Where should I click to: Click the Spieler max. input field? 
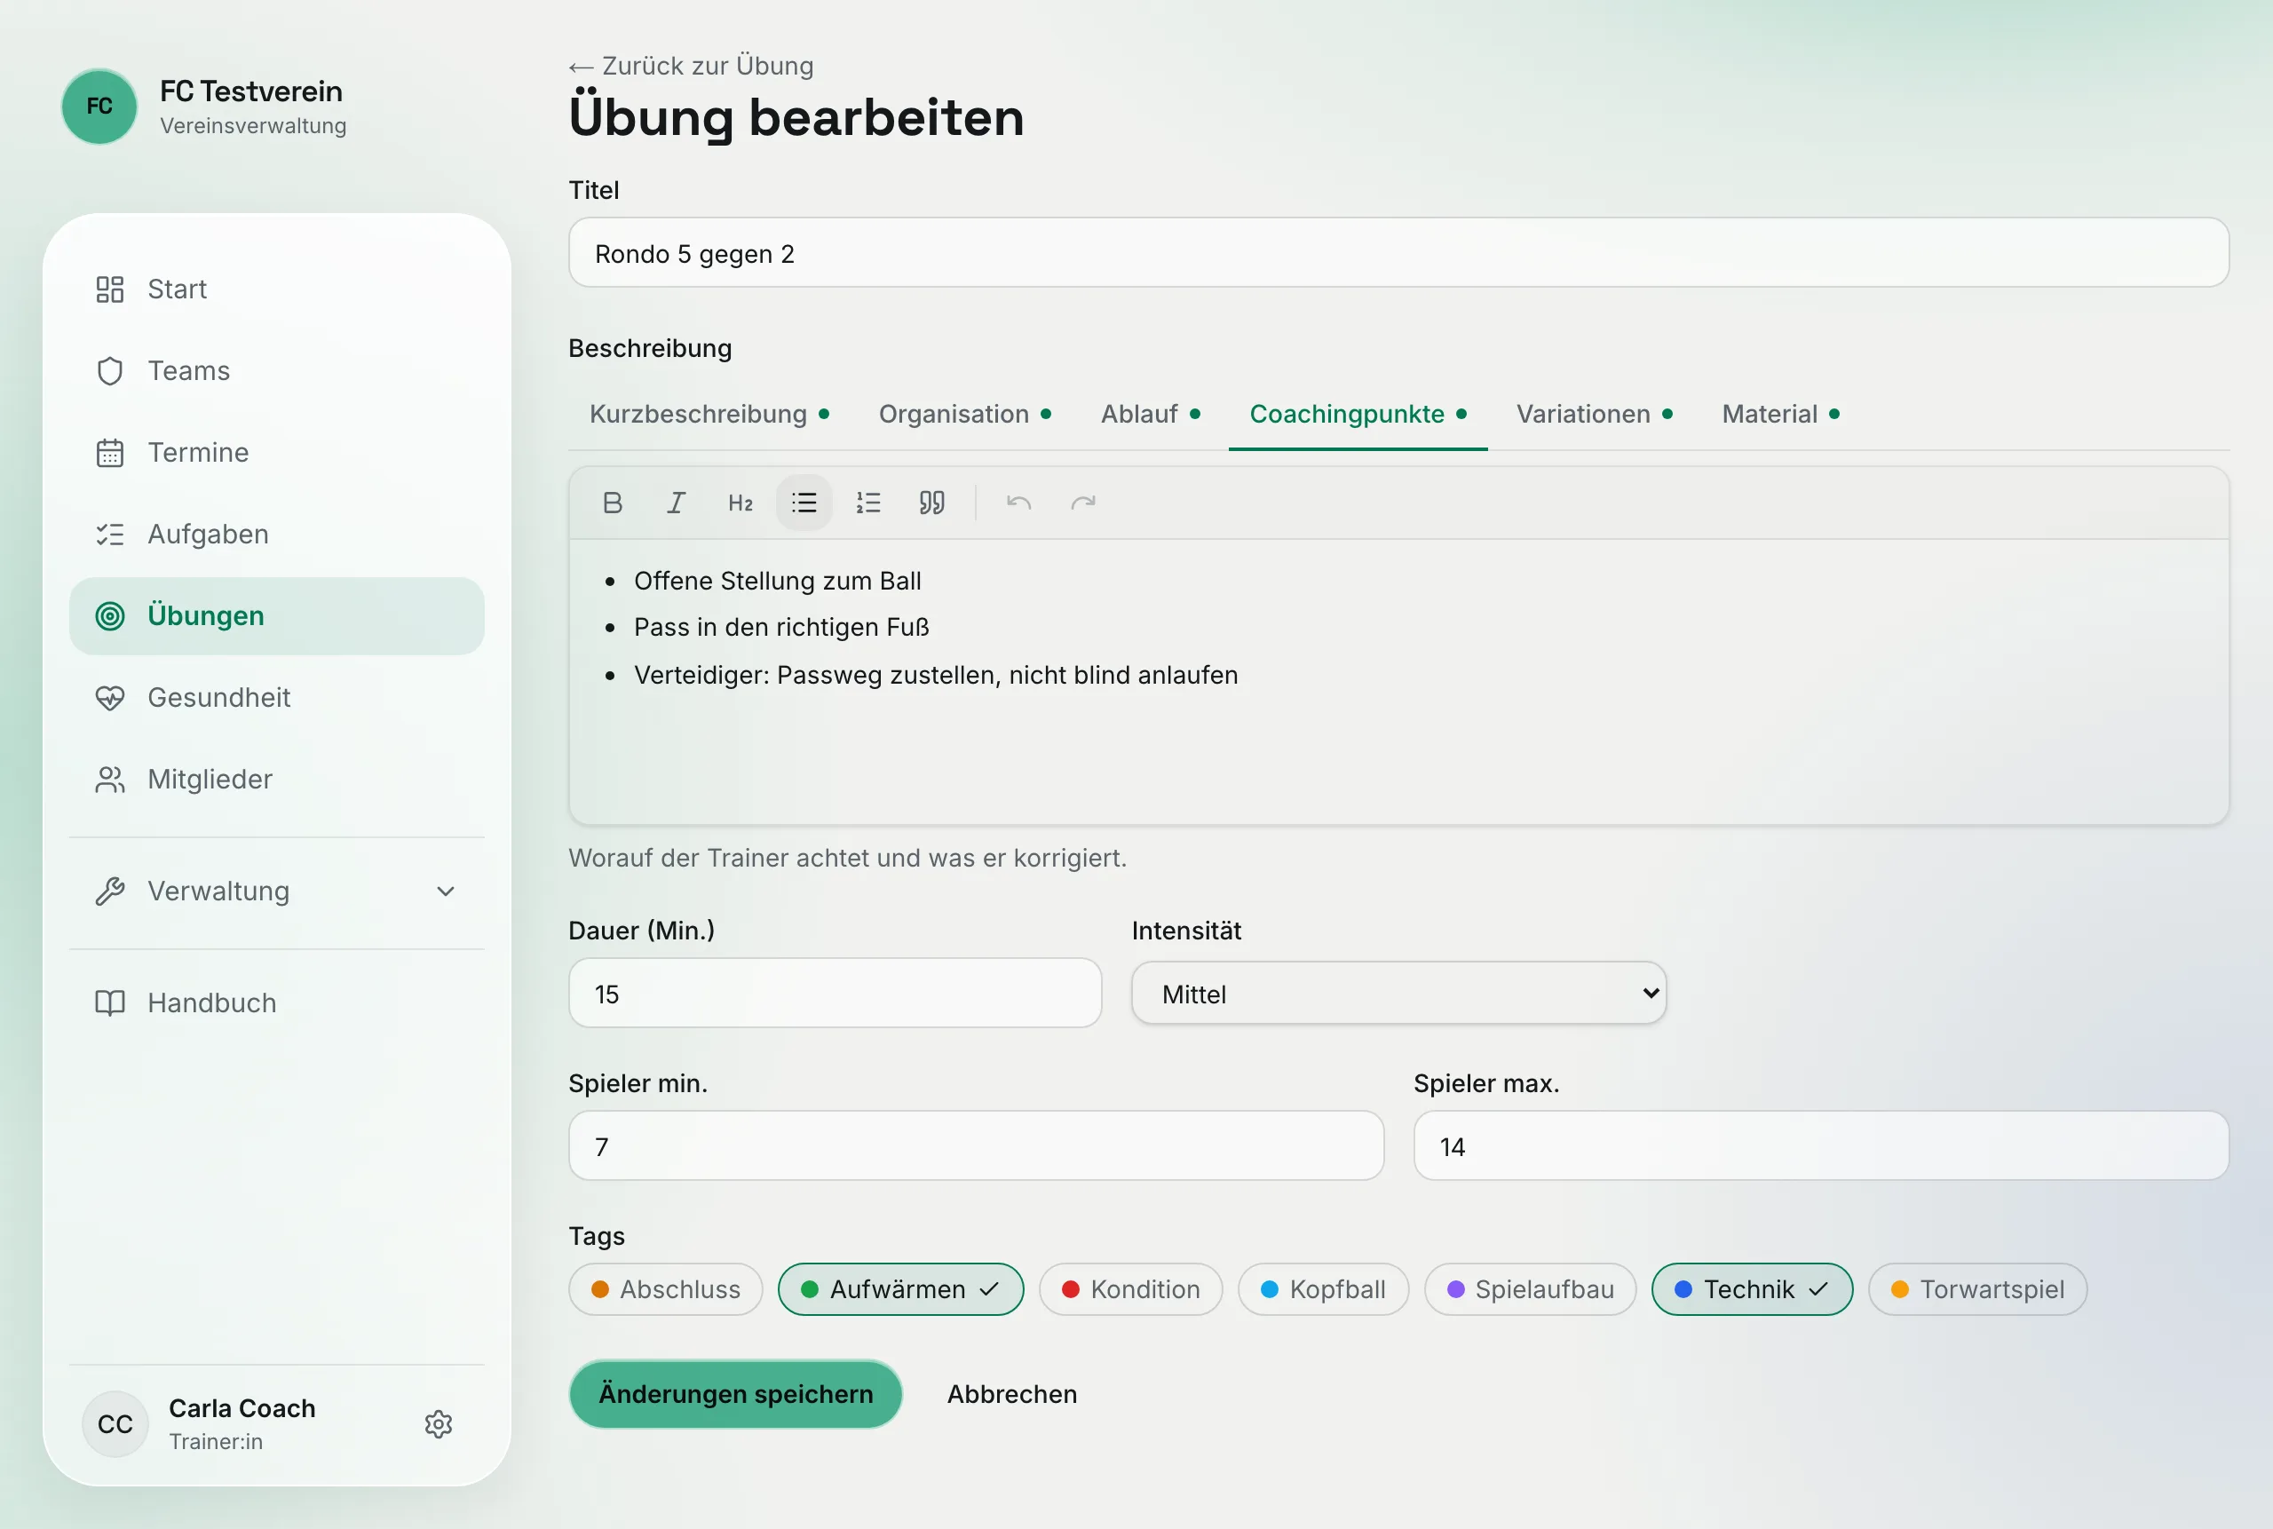(1820, 1147)
